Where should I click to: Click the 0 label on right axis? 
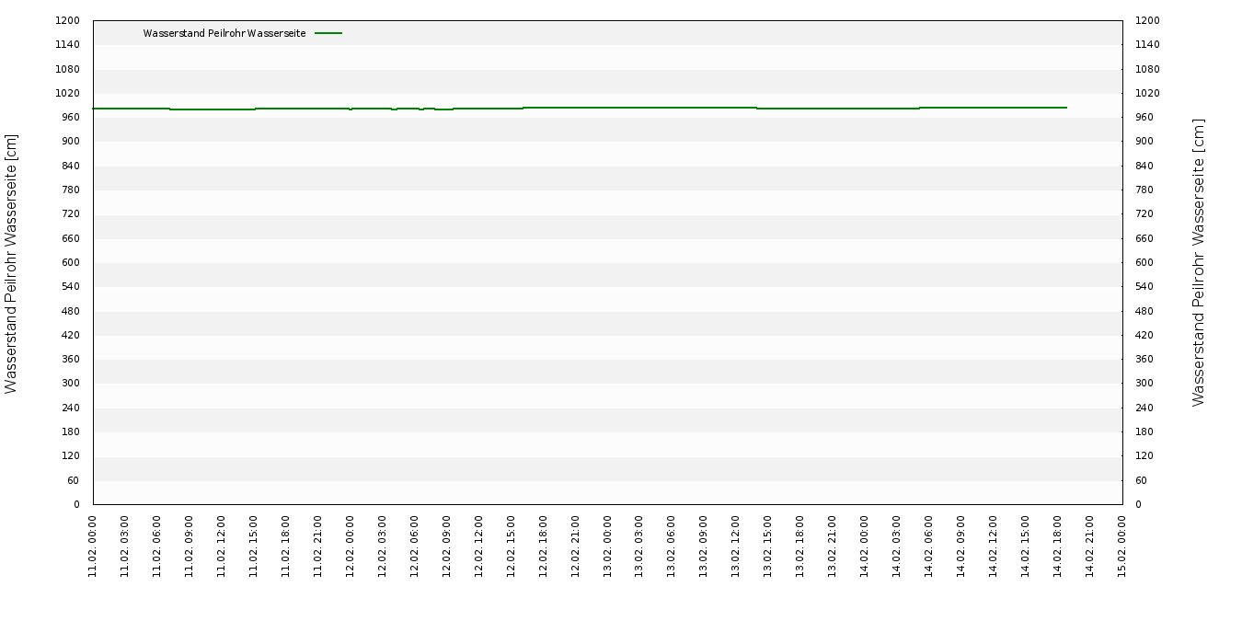[1138, 504]
